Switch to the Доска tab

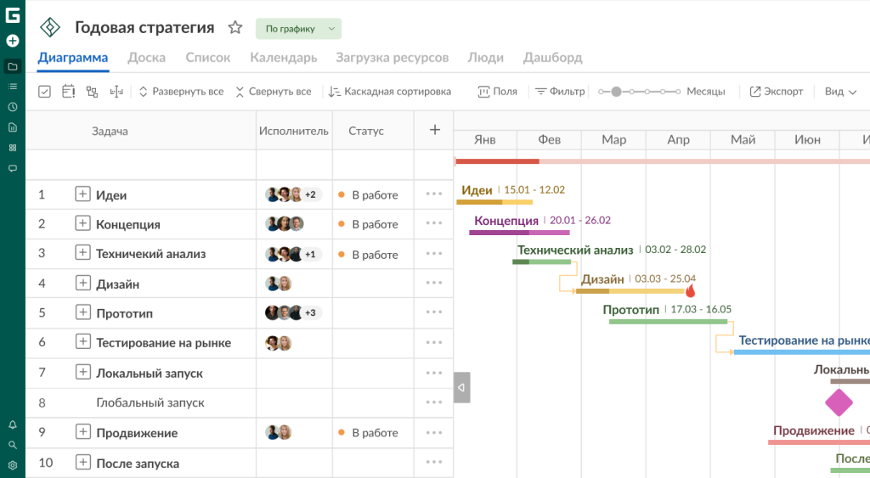(x=146, y=58)
